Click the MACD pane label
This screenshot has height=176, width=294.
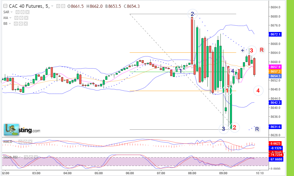point(8,142)
